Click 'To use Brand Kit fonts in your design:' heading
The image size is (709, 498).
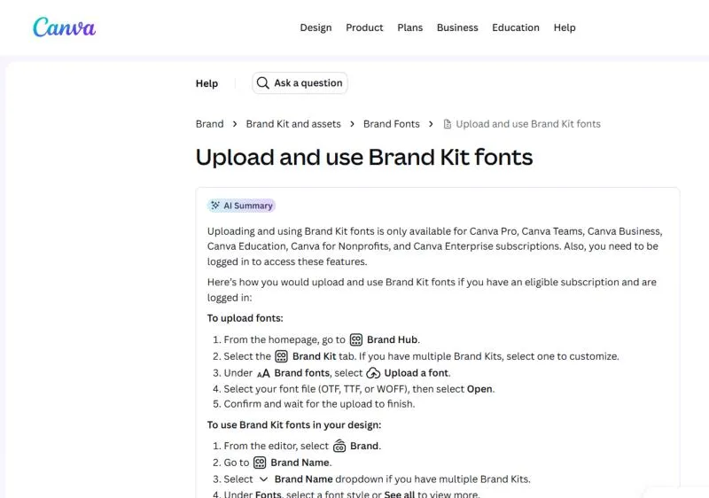(x=294, y=424)
